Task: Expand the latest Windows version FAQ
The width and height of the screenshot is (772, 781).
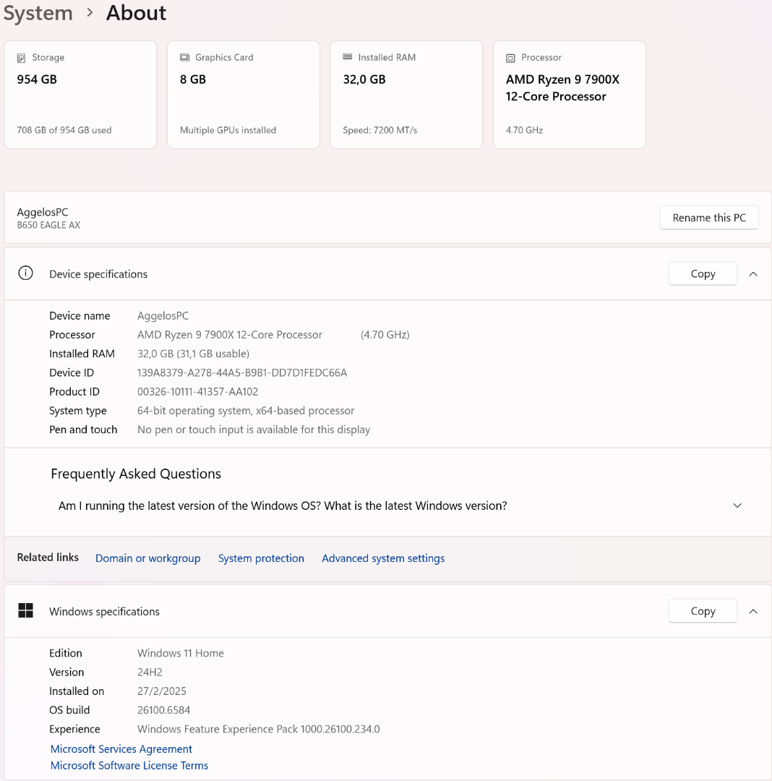Action: [x=737, y=505]
